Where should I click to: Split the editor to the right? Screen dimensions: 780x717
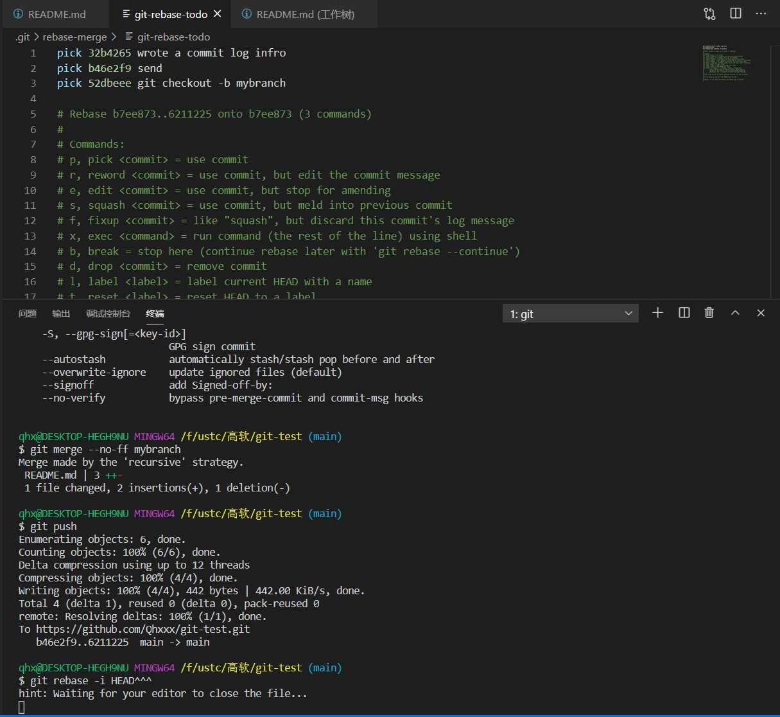pyautogui.click(x=736, y=13)
